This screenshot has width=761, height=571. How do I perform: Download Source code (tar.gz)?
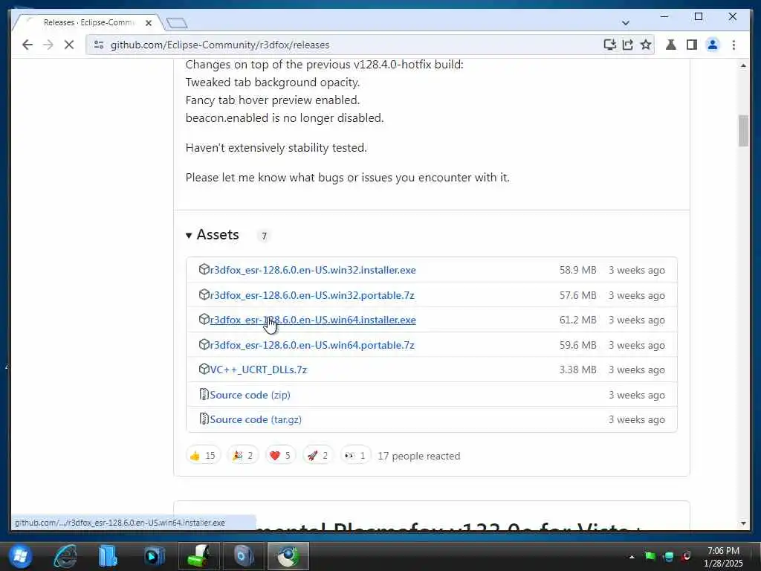pyautogui.click(x=256, y=419)
